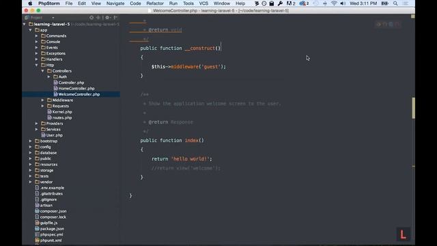Open macOS Spotlight search

(x=395, y=3)
